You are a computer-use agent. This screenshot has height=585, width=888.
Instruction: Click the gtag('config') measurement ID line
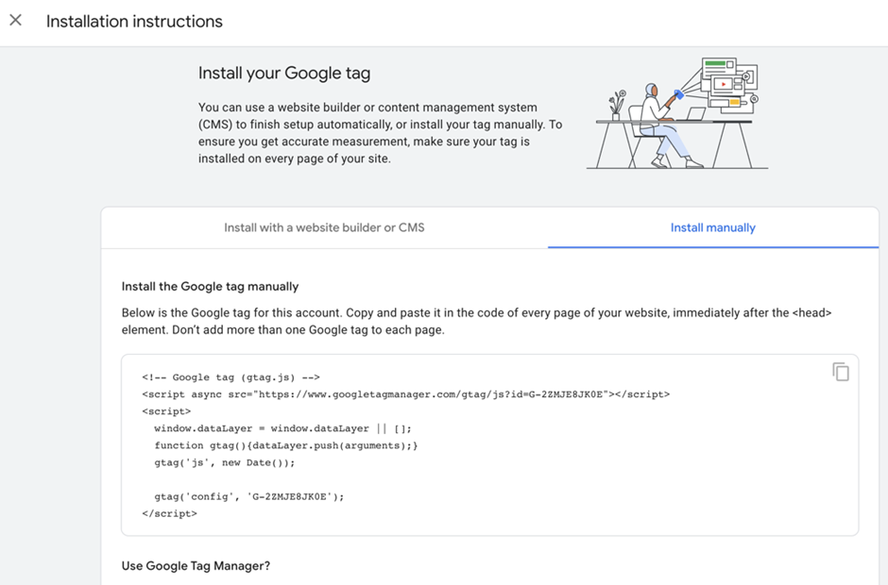(249, 496)
